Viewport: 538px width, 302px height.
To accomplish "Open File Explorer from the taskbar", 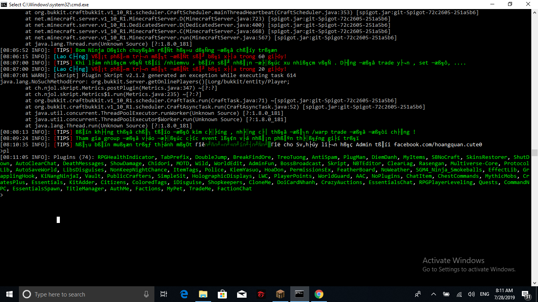I will pyautogui.click(x=203, y=294).
